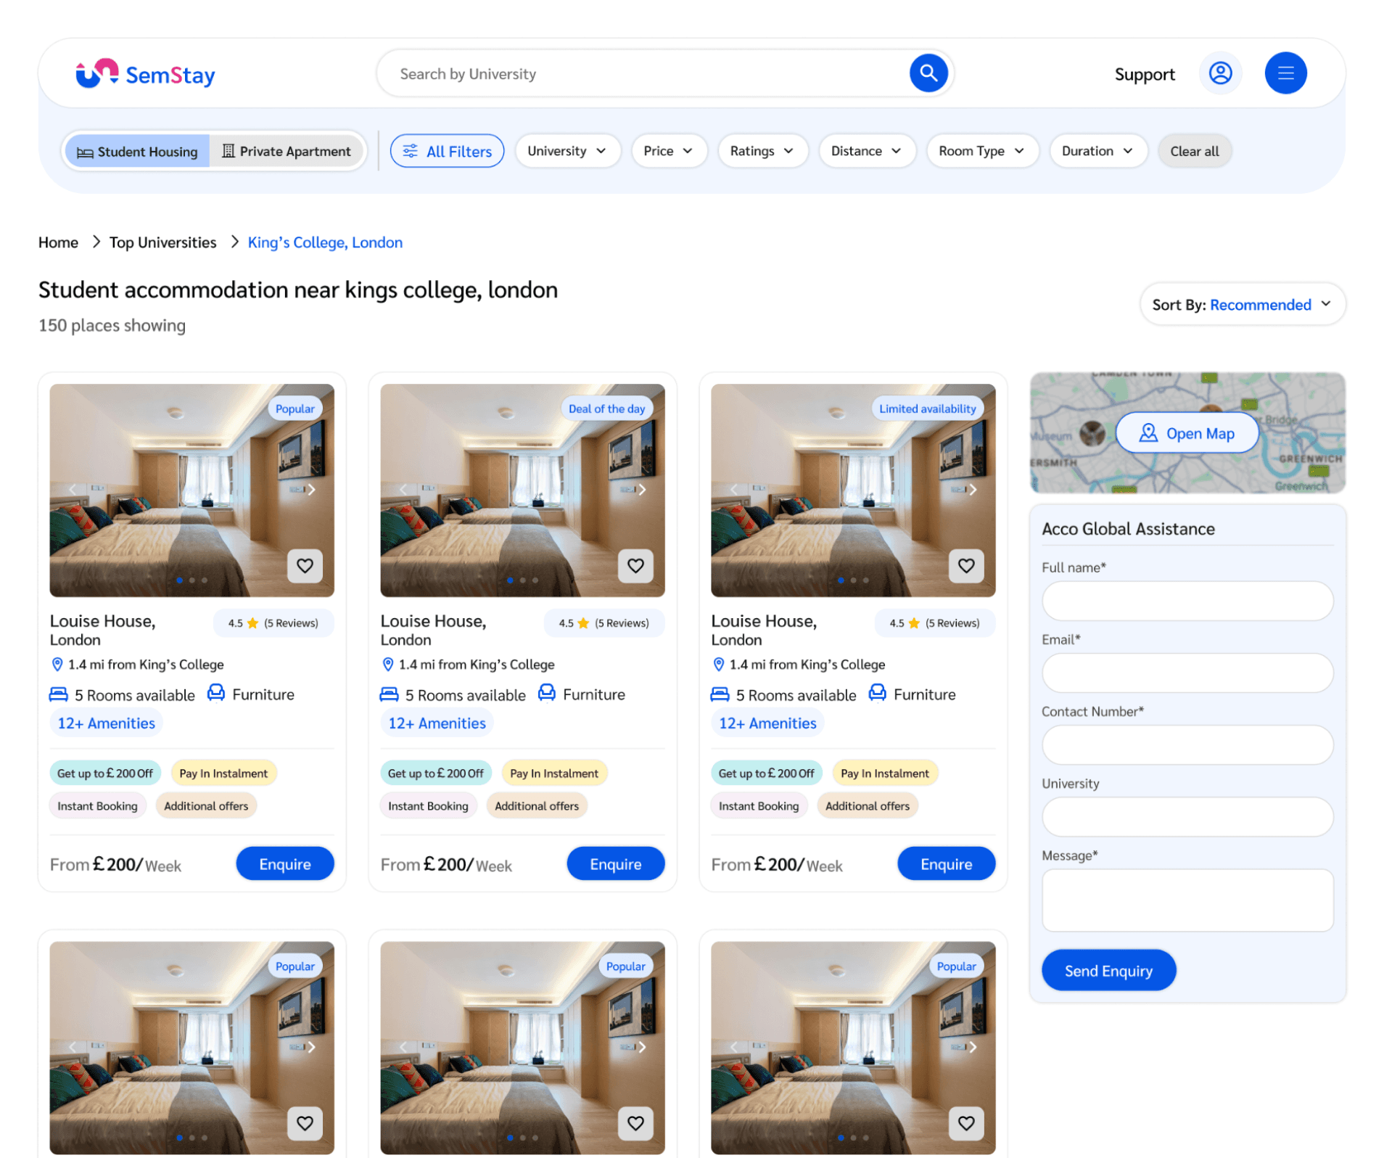Click Pay In Instalment tag on Deal of the day card
1384x1158 pixels.
(554, 773)
